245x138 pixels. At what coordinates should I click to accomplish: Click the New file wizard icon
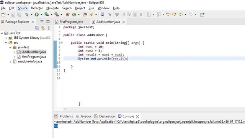point(3,15)
